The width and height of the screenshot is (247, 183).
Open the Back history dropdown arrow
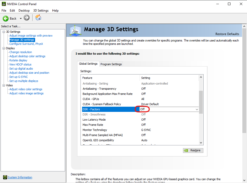tap(21, 19)
